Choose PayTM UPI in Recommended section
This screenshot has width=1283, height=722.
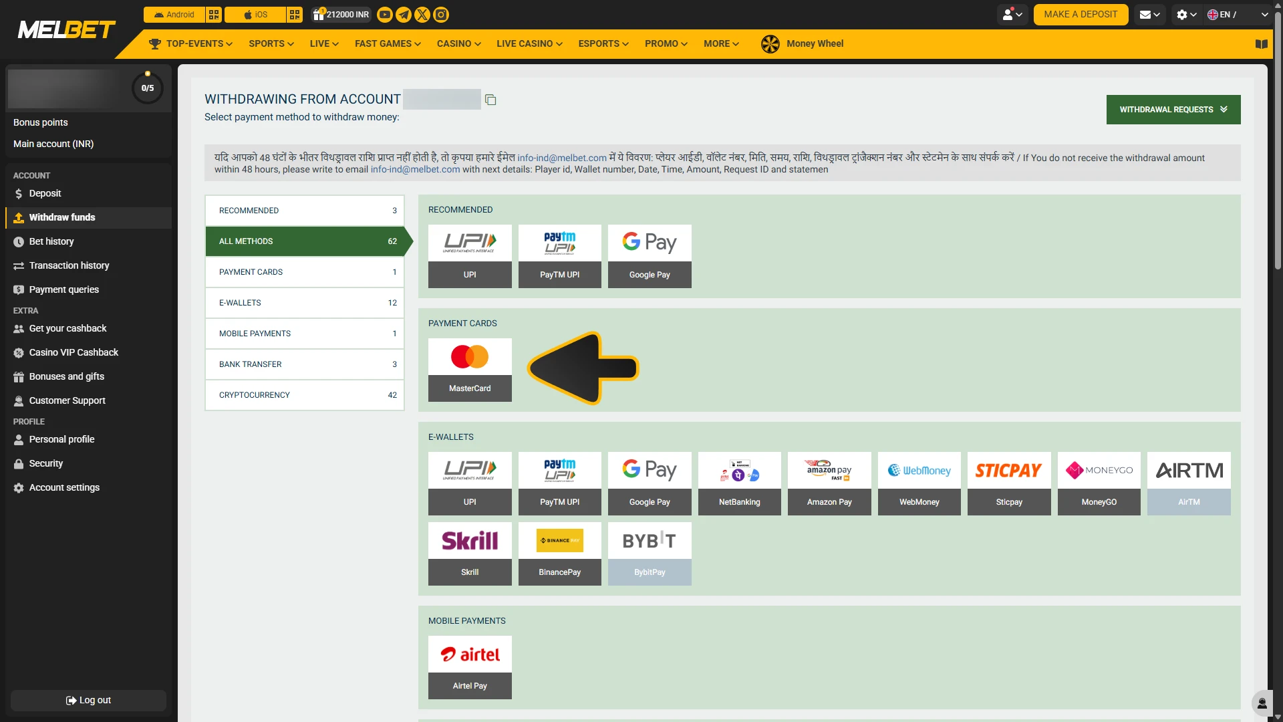click(560, 256)
